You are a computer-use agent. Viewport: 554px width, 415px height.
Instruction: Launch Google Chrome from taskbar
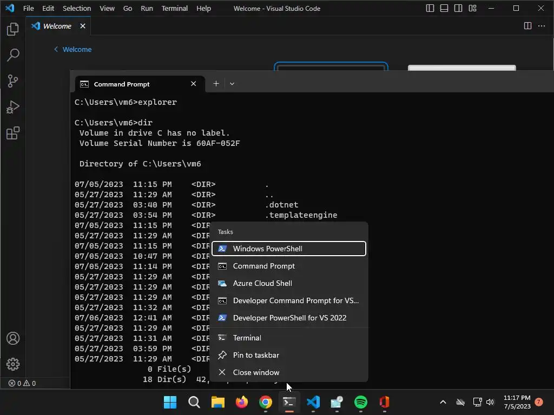pyautogui.click(x=265, y=402)
